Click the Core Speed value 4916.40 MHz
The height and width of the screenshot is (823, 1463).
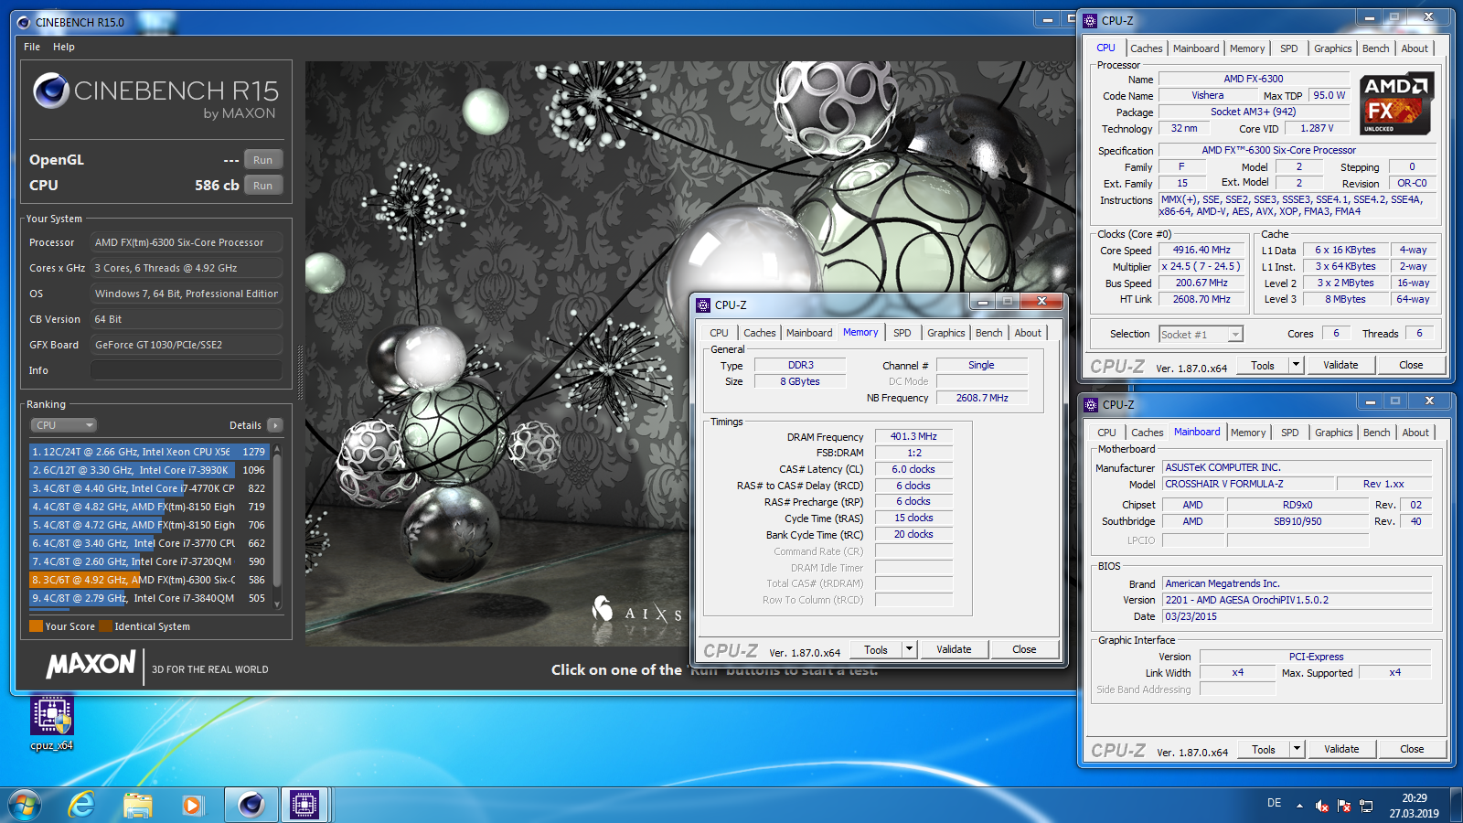[x=1201, y=250]
